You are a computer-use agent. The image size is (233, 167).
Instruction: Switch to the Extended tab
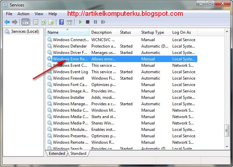coord(57,154)
